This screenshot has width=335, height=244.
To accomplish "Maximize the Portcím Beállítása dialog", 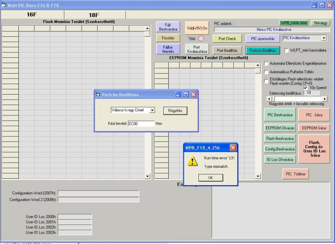I will click(x=186, y=94).
